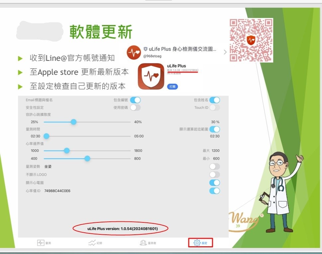Click the 800 slider end label

point(137,159)
